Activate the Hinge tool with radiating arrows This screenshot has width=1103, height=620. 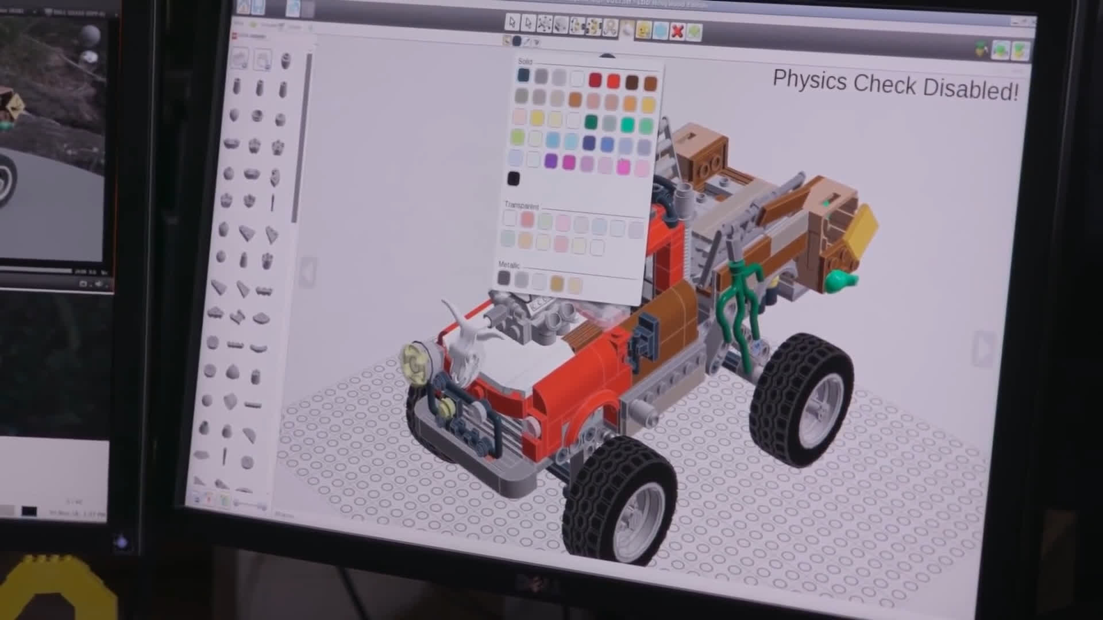coord(545,24)
